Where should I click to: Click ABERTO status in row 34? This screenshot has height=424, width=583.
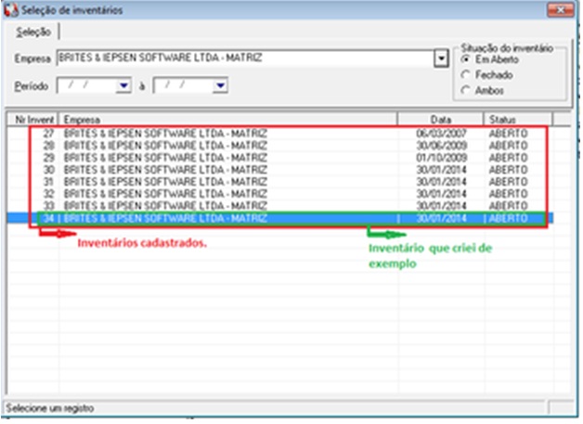(x=508, y=218)
